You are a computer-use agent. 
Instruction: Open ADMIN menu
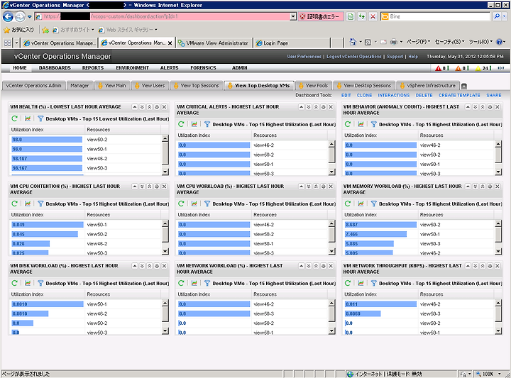click(x=240, y=67)
